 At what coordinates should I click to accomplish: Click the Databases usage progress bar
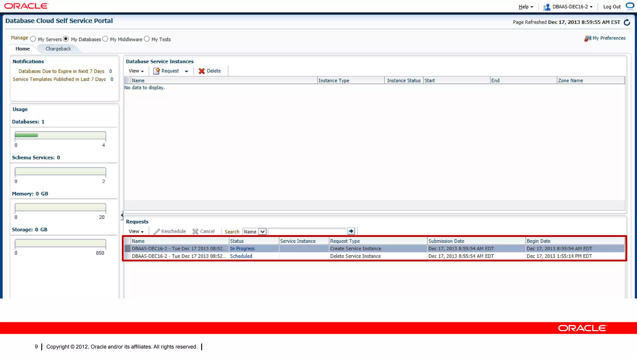tap(60, 135)
